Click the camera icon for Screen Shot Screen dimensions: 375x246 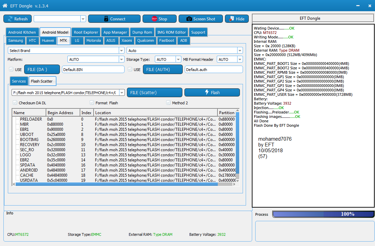tap(189, 19)
